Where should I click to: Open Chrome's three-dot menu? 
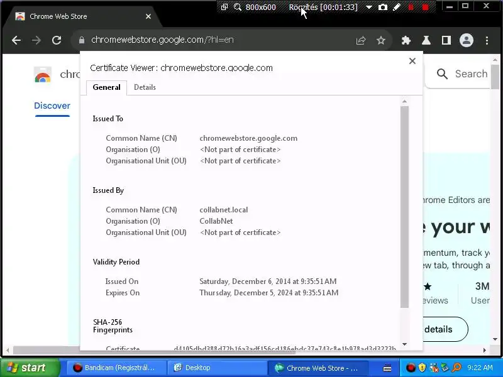pyautogui.click(x=487, y=40)
